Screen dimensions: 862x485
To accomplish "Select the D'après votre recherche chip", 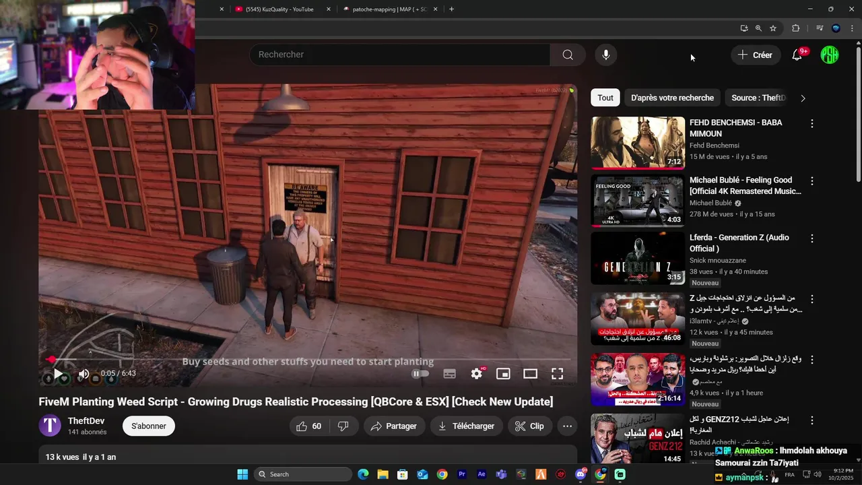I will 672,98.
